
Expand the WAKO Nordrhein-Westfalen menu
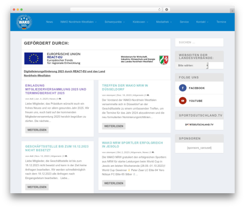tap(78, 22)
